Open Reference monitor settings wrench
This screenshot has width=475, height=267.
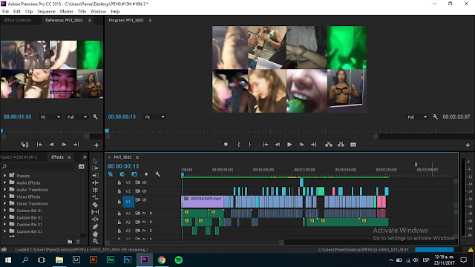(95, 117)
